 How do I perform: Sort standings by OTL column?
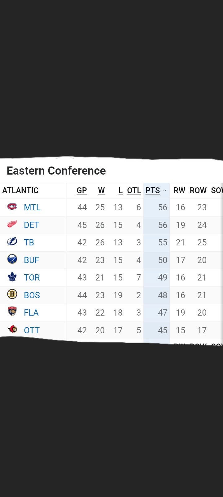[x=134, y=190]
